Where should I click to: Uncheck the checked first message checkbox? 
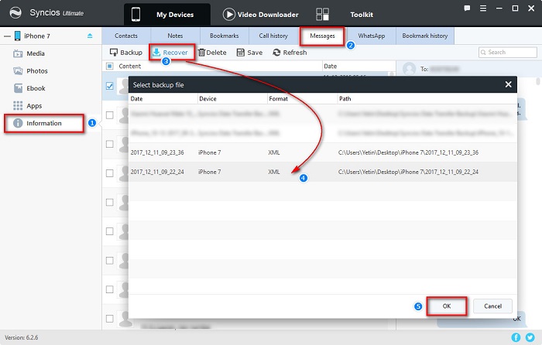coord(110,86)
